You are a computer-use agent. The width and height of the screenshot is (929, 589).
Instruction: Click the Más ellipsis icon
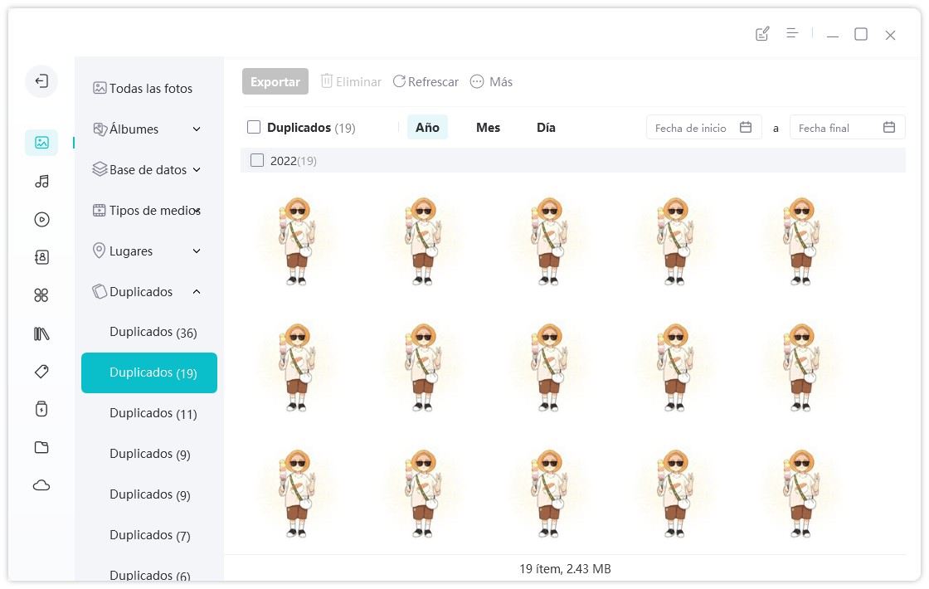[477, 82]
